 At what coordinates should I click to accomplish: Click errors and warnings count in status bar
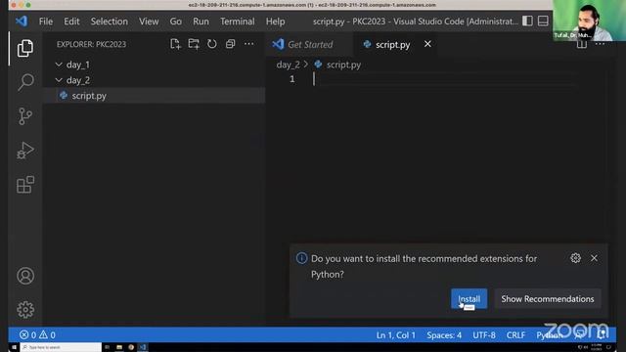[37, 334]
